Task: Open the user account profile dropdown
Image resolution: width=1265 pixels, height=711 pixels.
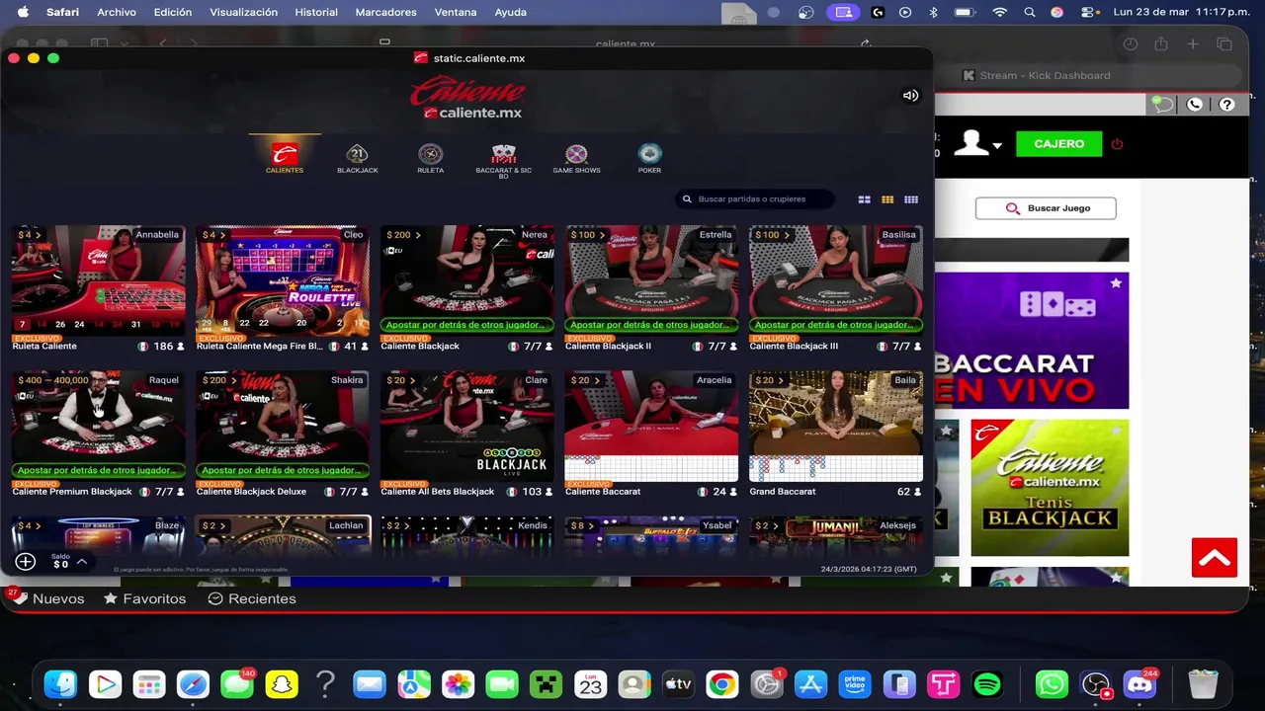Action: [977, 144]
